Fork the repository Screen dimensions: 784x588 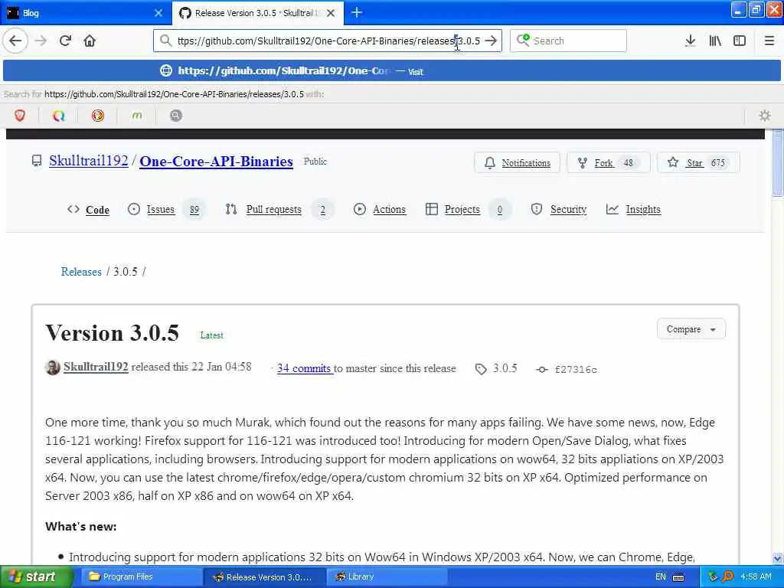click(608, 162)
